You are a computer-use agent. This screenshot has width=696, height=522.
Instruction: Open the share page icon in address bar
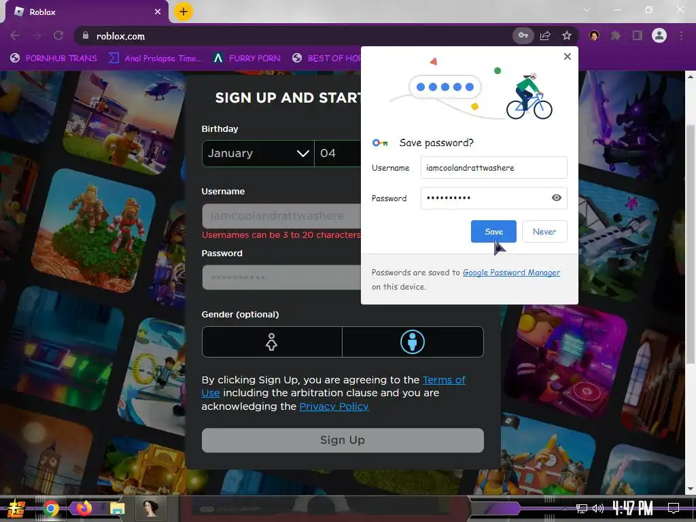545,35
